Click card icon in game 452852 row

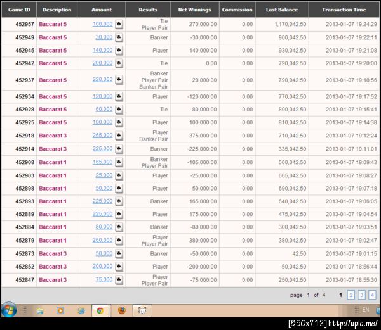[x=119, y=266]
